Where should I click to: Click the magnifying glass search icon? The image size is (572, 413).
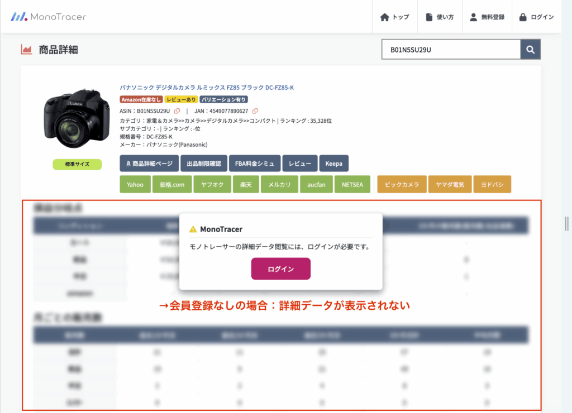531,50
